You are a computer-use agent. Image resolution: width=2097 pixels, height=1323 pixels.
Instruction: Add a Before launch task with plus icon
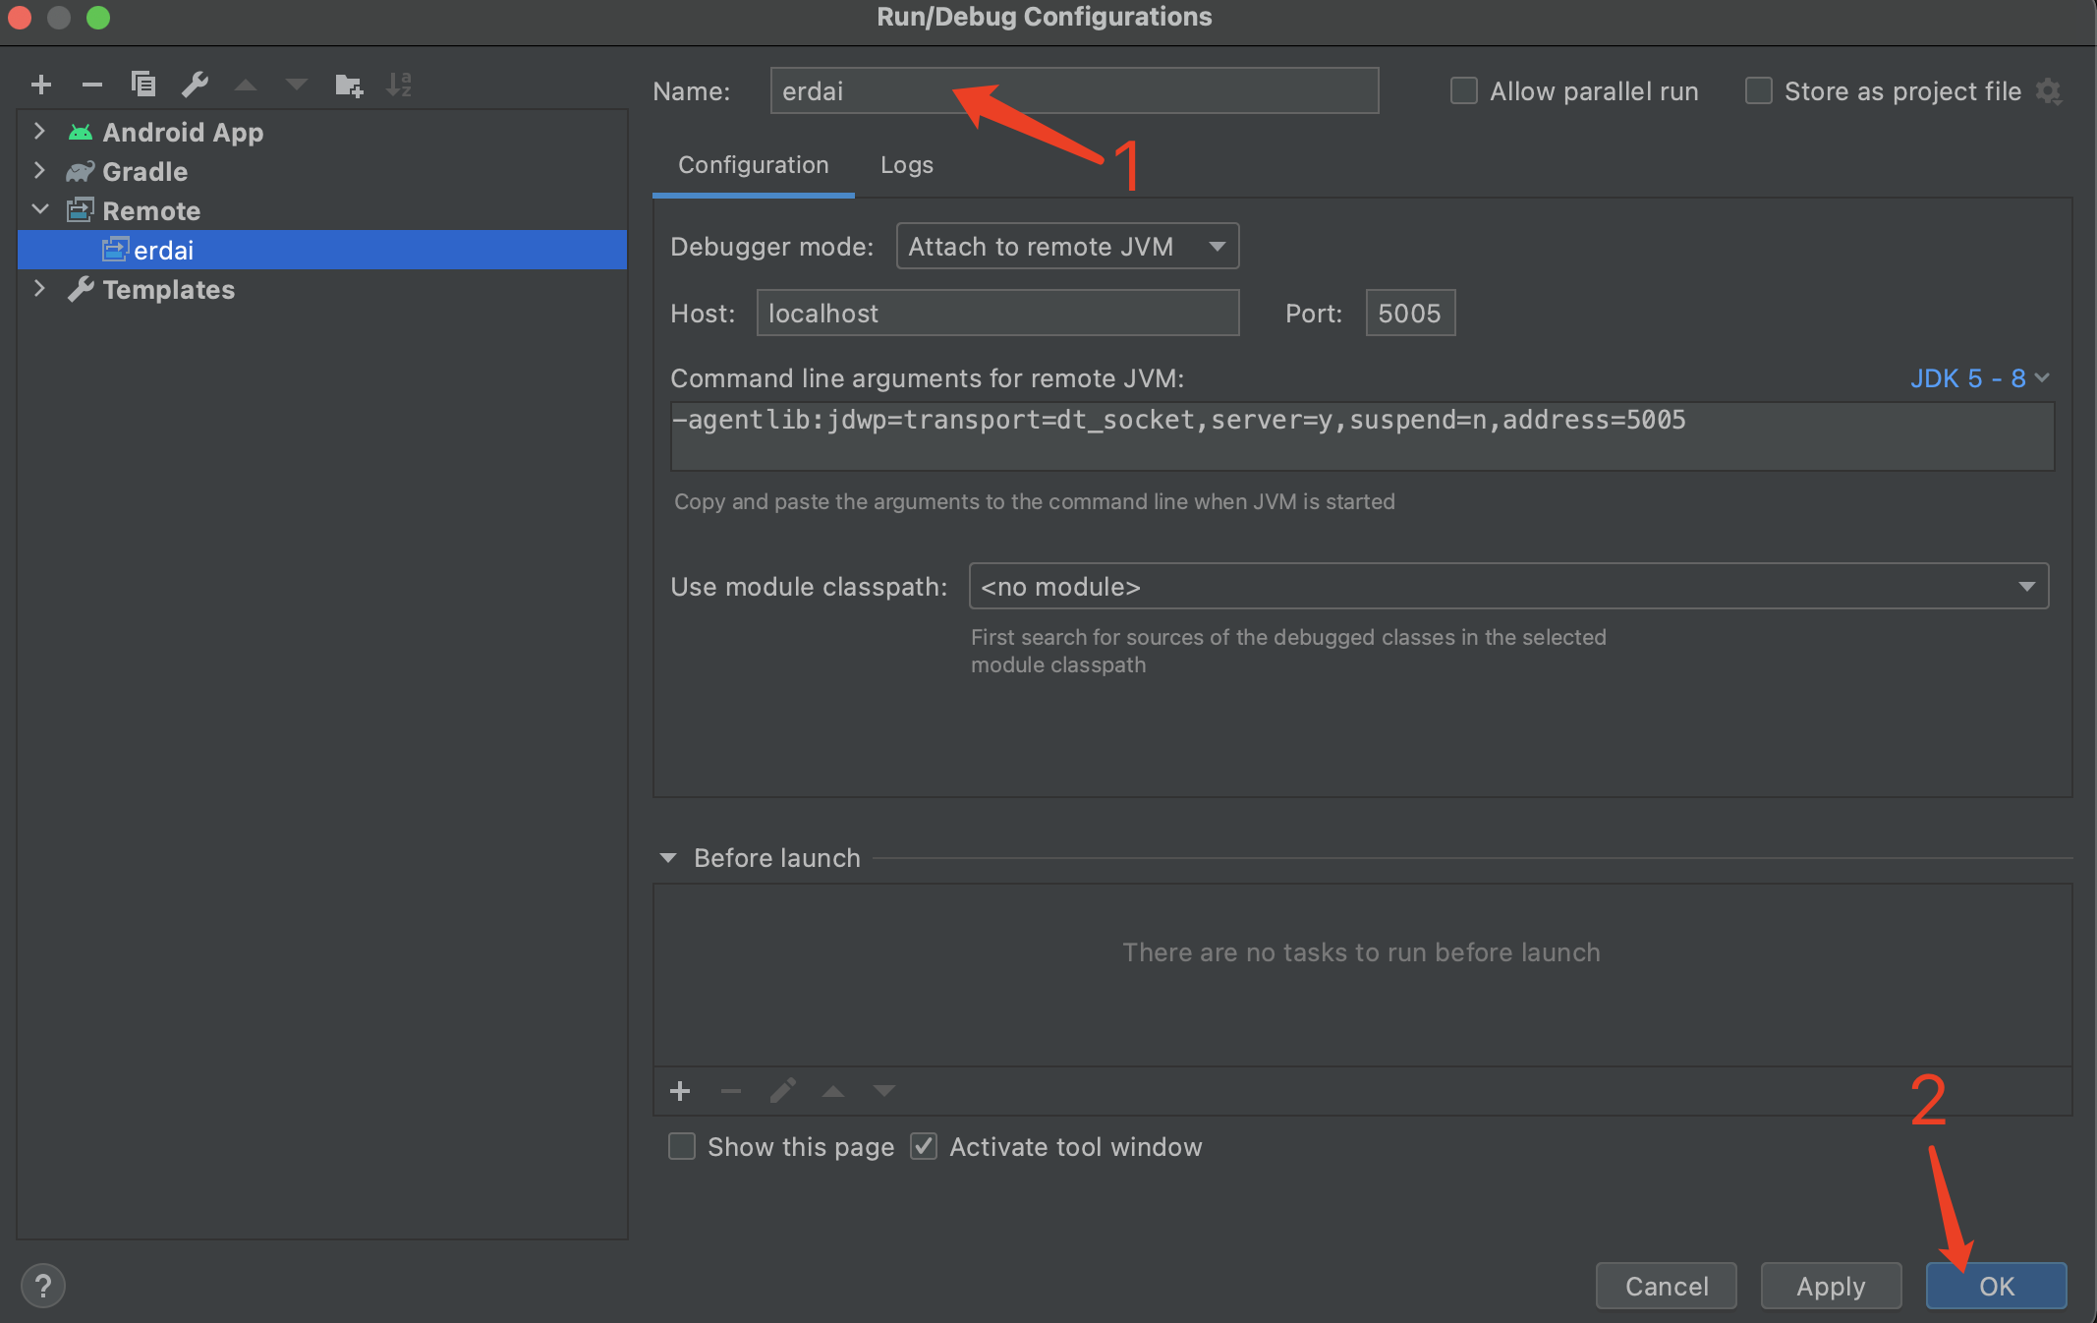point(680,1091)
